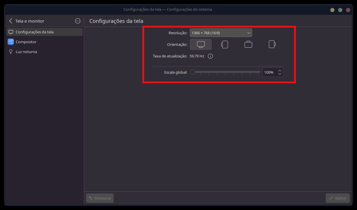
Task: Click the Escala global slider handle
Action: pos(192,72)
